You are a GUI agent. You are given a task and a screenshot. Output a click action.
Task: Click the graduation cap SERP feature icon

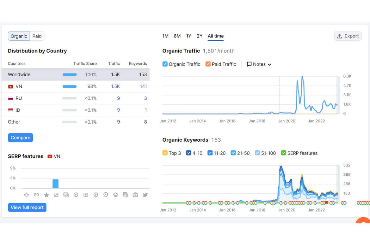(116, 195)
